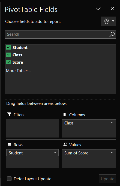Enable Defer Layout Update checkbox
This screenshot has width=120, height=186.
point(9,179)
